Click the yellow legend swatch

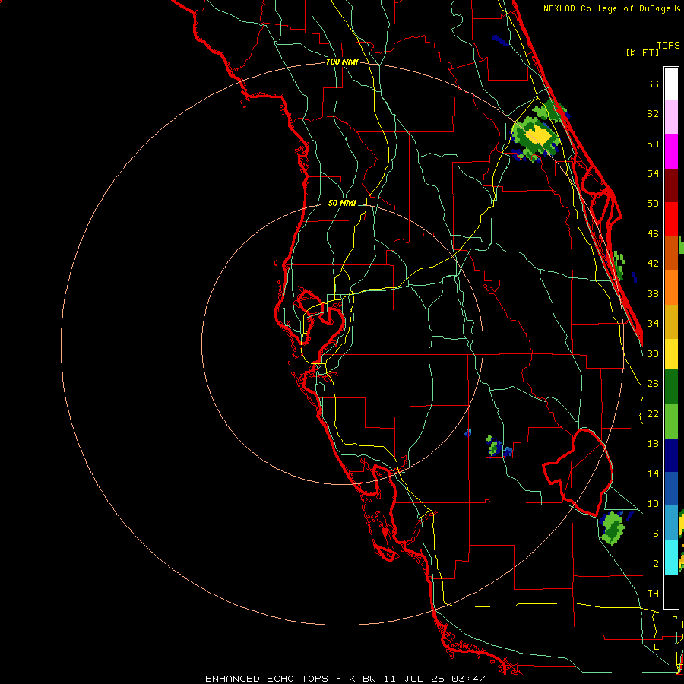[671, 353]
